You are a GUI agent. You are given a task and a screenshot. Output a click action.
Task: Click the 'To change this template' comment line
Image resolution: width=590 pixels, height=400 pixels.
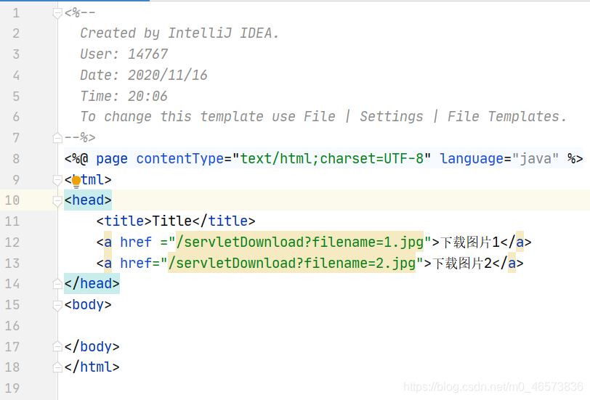pyautogui.click(x=323, y=117)
